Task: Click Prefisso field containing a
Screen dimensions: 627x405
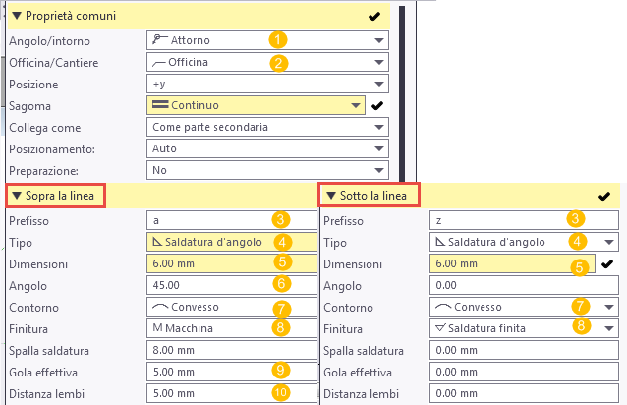Action: pyautogui.click(x=232, y=220)
